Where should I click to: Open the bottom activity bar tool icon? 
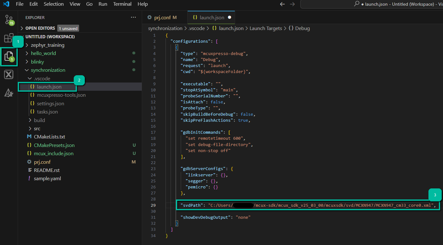9,93
